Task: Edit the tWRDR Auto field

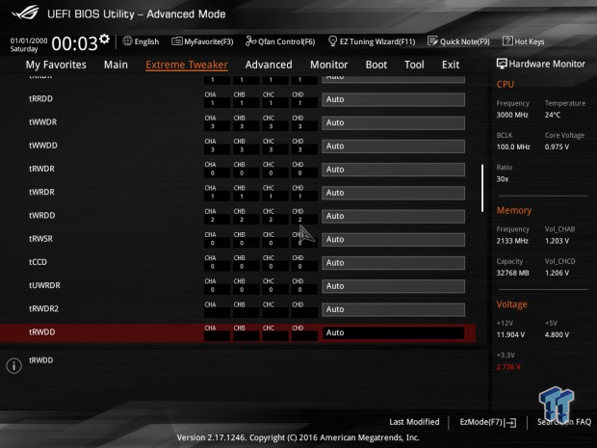Action: click(393, 193)
